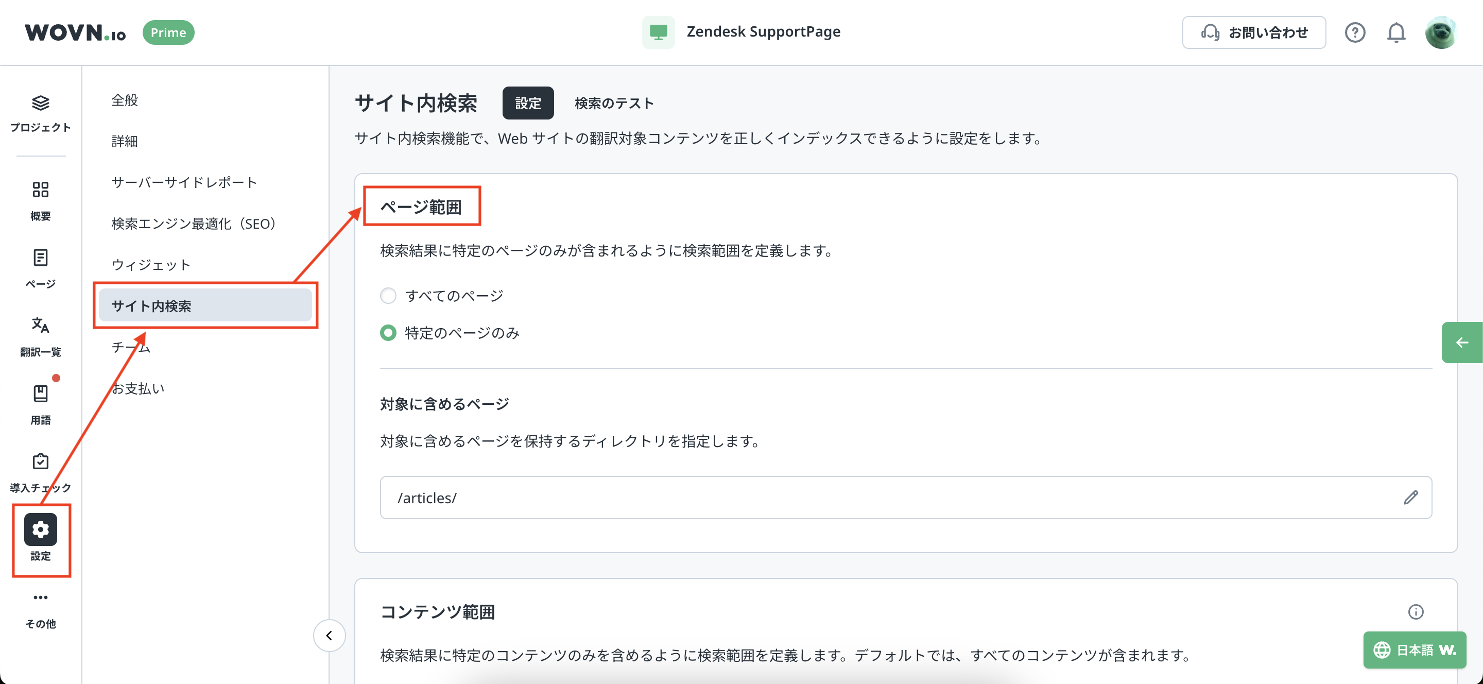The height and width of the screenshot is (684, 1483).
Task: Open the プロジェクト layers icon
Action: [40, 104]
